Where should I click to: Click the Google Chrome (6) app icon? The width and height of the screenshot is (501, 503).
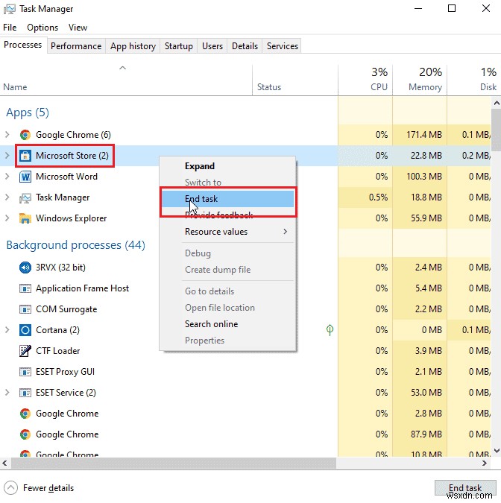(25, 135)
